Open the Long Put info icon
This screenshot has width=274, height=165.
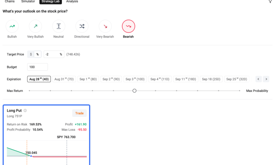point(25,111)
